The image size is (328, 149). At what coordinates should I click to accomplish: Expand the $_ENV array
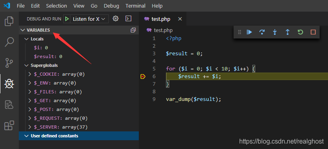point(30,83)
